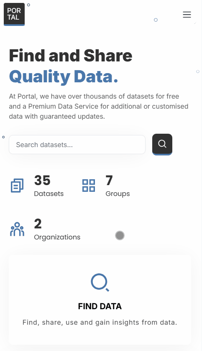Click the large blue Find Data magnifier icon

click(100, 282)
